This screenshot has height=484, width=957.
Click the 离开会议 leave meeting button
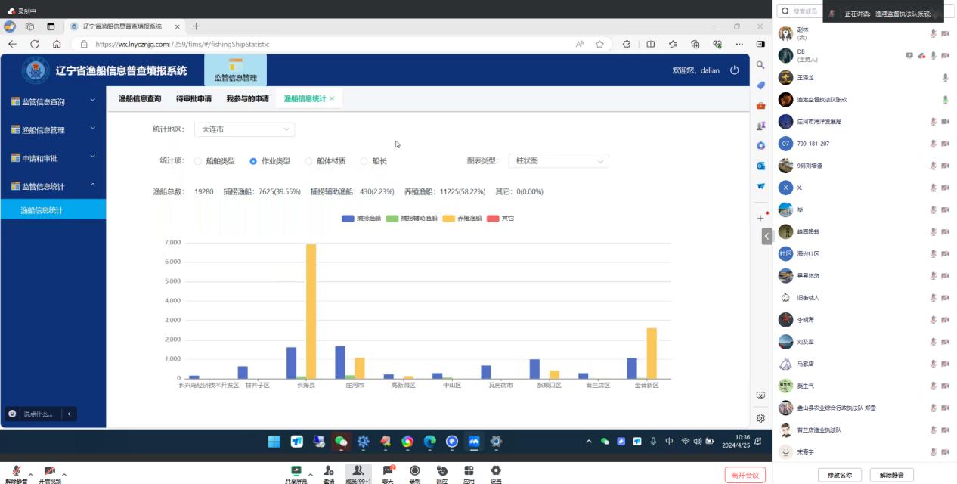[x=745, y=475]
